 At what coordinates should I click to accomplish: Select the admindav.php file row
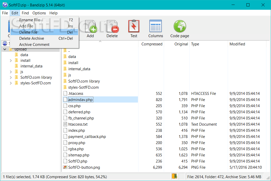point(100,99)
